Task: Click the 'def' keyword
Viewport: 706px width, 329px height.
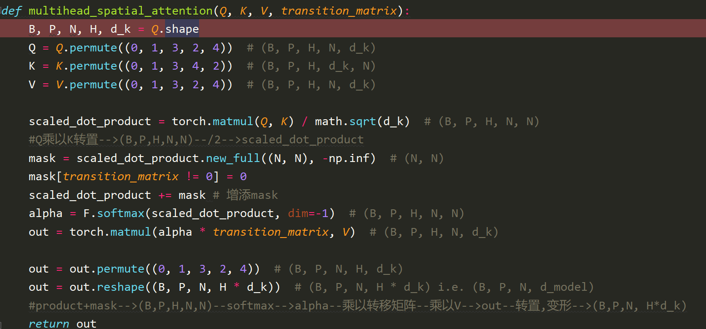Action: pos(12,11)
